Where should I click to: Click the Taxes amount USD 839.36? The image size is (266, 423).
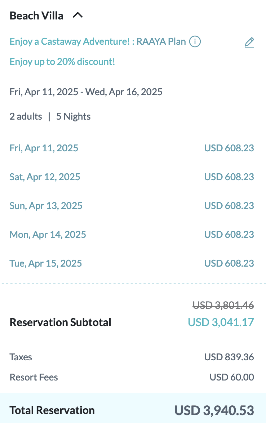tap(229, 357)
